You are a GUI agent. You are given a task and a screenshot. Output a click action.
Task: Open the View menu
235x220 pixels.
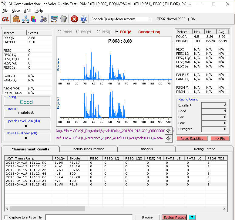pyautogui.click(x=16, y=11)
